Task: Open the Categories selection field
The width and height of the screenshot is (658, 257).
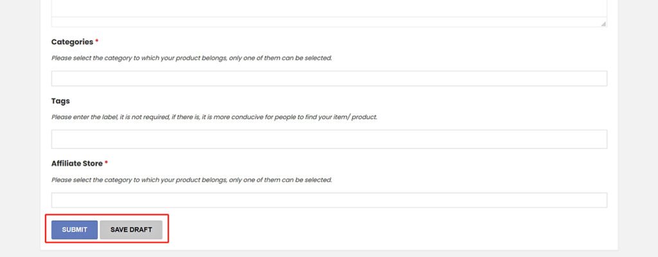Action: point(329,78)
